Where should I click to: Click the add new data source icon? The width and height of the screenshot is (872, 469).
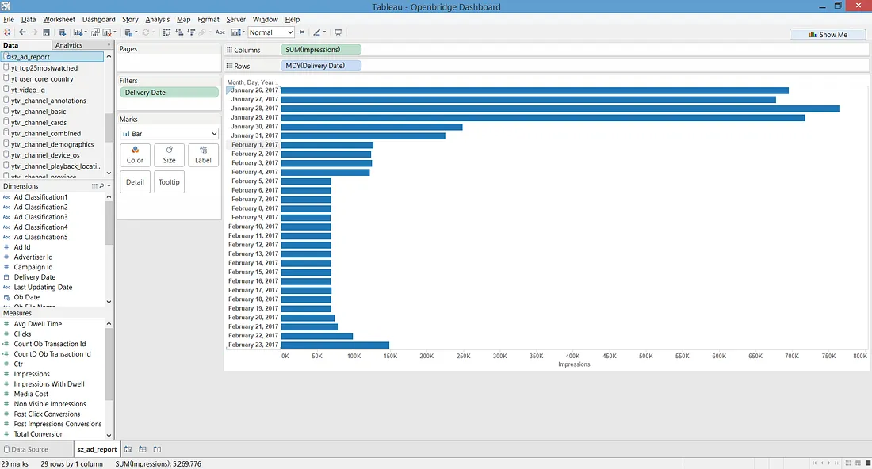point(63,32)
